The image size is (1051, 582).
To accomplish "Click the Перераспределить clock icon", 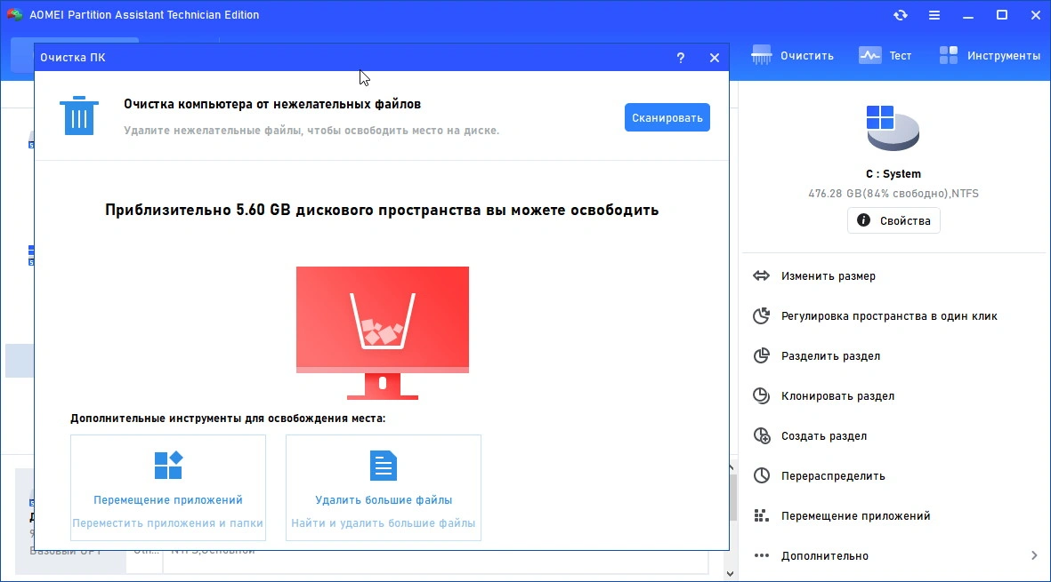I will [762, 475].
